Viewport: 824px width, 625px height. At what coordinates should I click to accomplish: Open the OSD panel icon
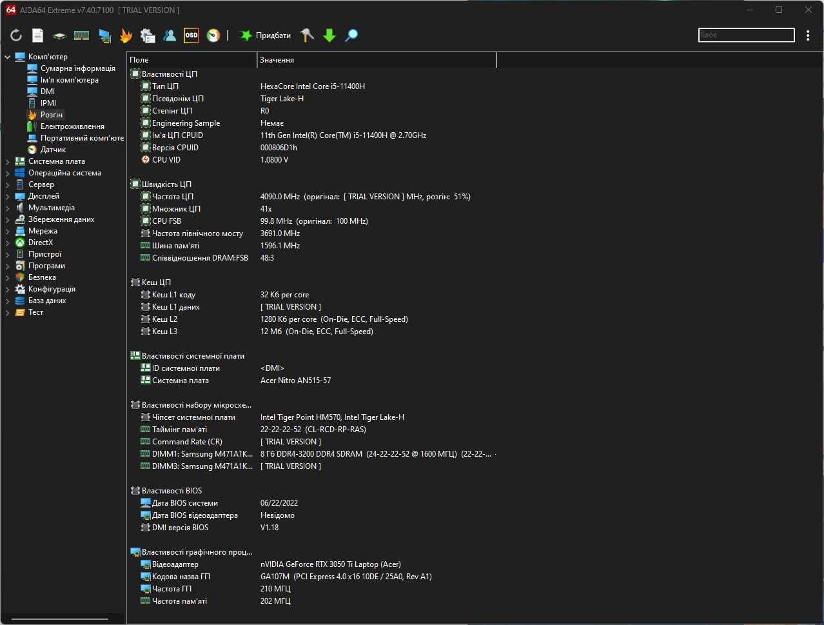(x=191, y=35)
